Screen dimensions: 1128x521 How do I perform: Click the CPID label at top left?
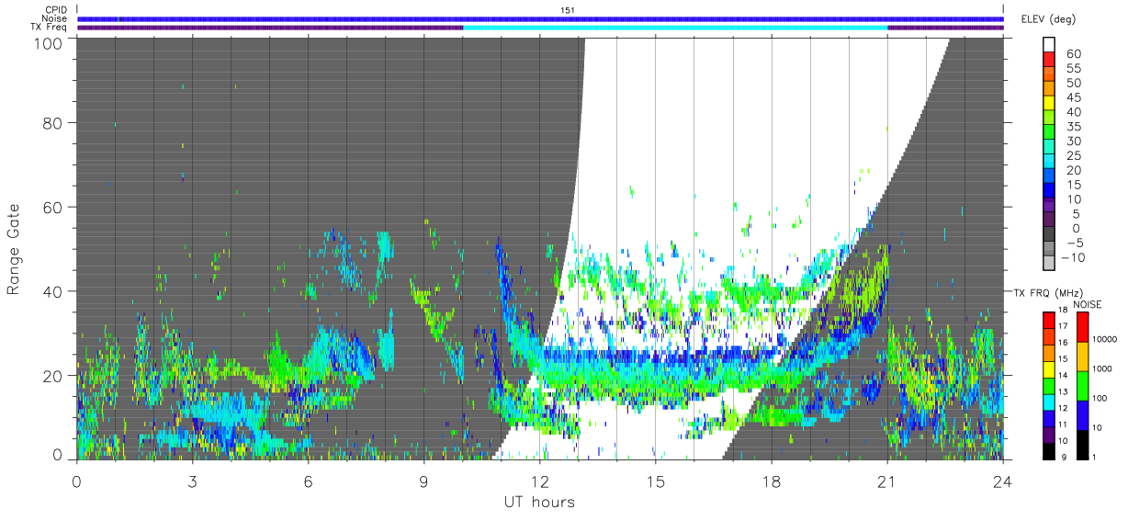click(57, 10)
